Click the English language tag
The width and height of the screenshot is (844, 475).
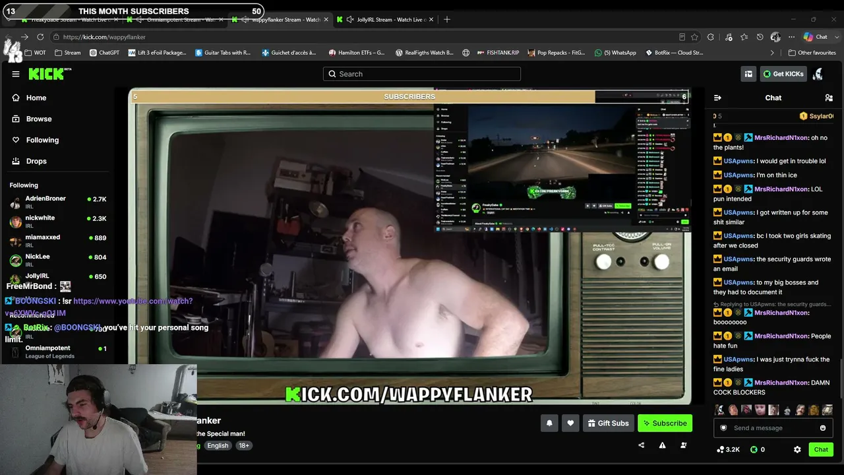(x=218, y=445)
